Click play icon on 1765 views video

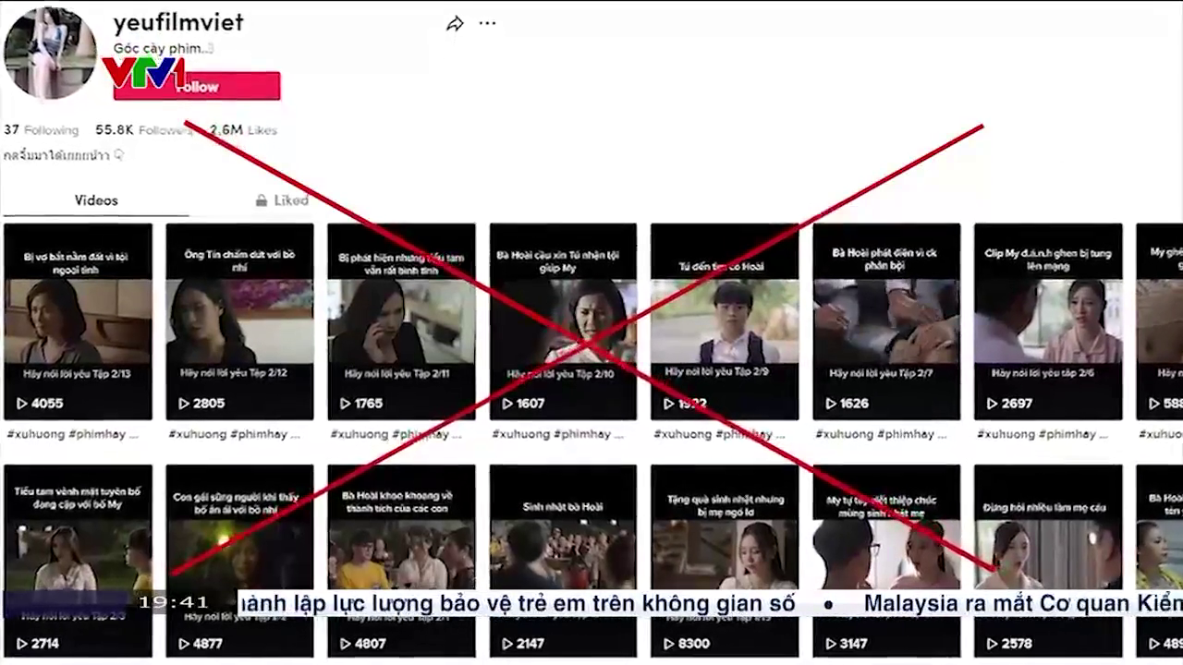[346, 404]
